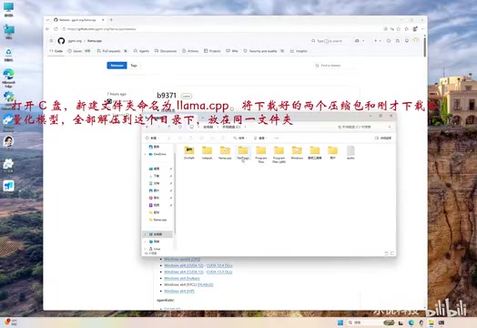
Task: Open the Windows x64 (HIP) download link
Action: 178,292
